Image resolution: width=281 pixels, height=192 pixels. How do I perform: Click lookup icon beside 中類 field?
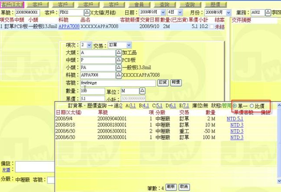coord(119,60)
